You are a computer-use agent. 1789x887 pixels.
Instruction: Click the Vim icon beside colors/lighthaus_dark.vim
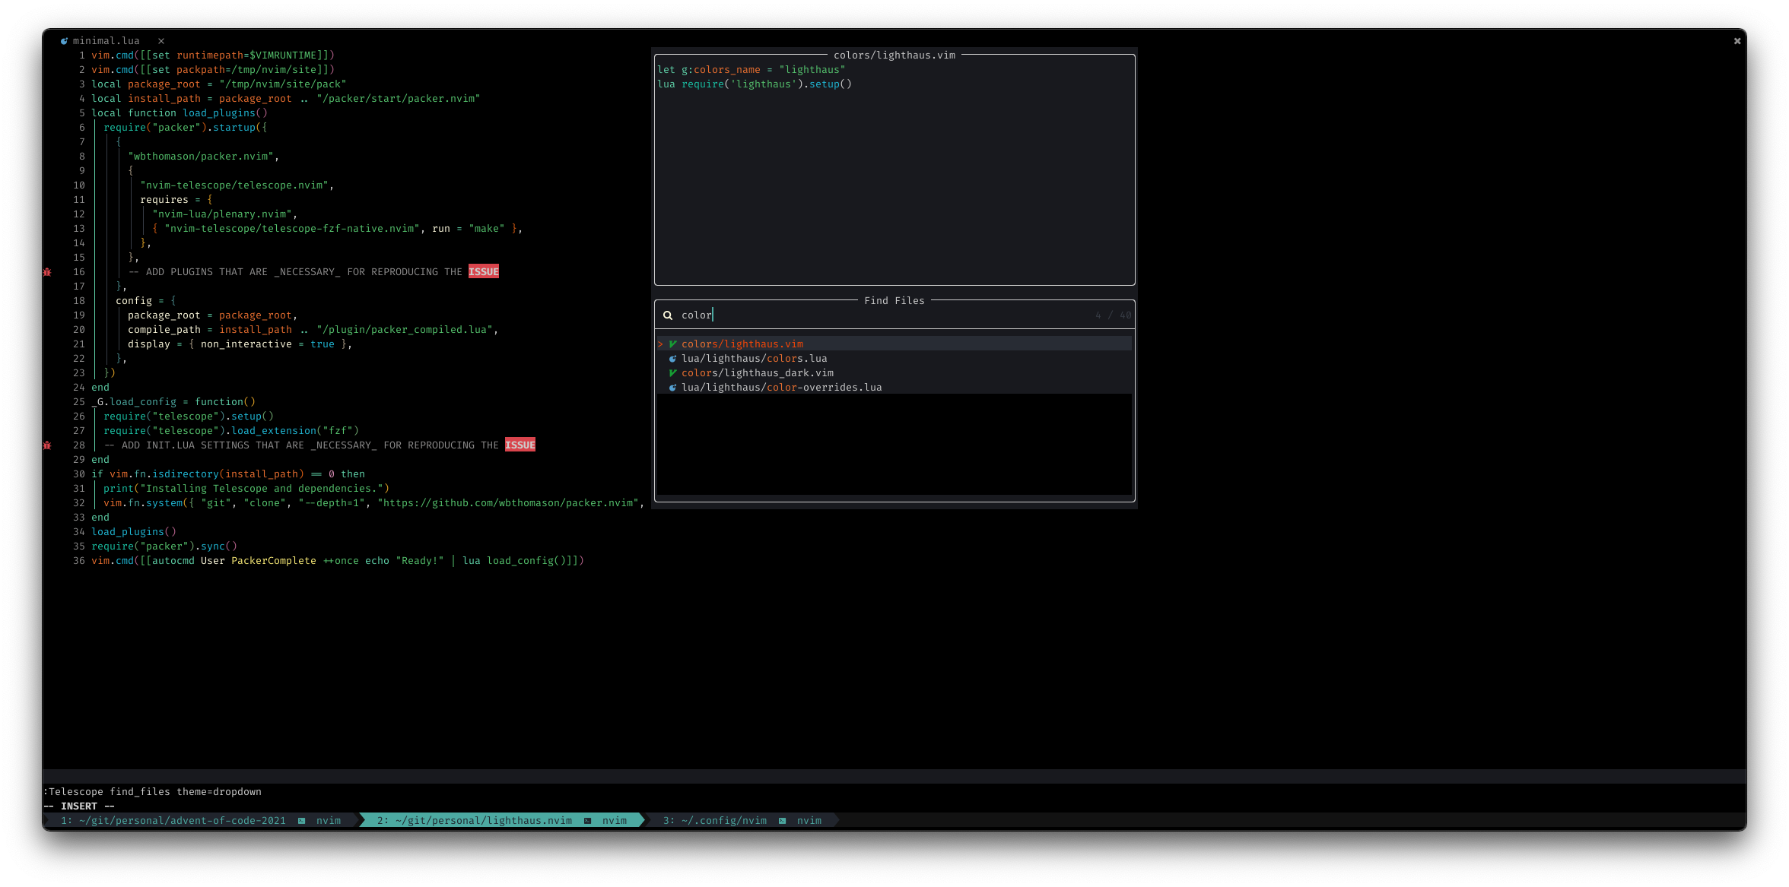pos(672,372)
